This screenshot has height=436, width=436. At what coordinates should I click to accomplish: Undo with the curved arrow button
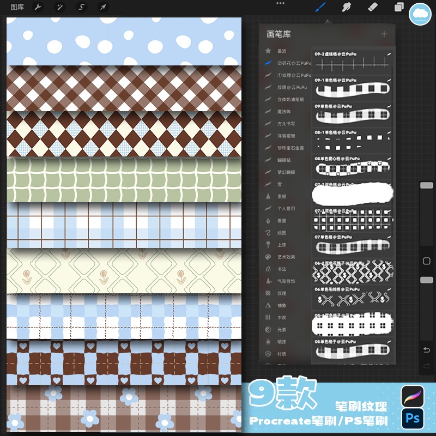pos(427,350)
